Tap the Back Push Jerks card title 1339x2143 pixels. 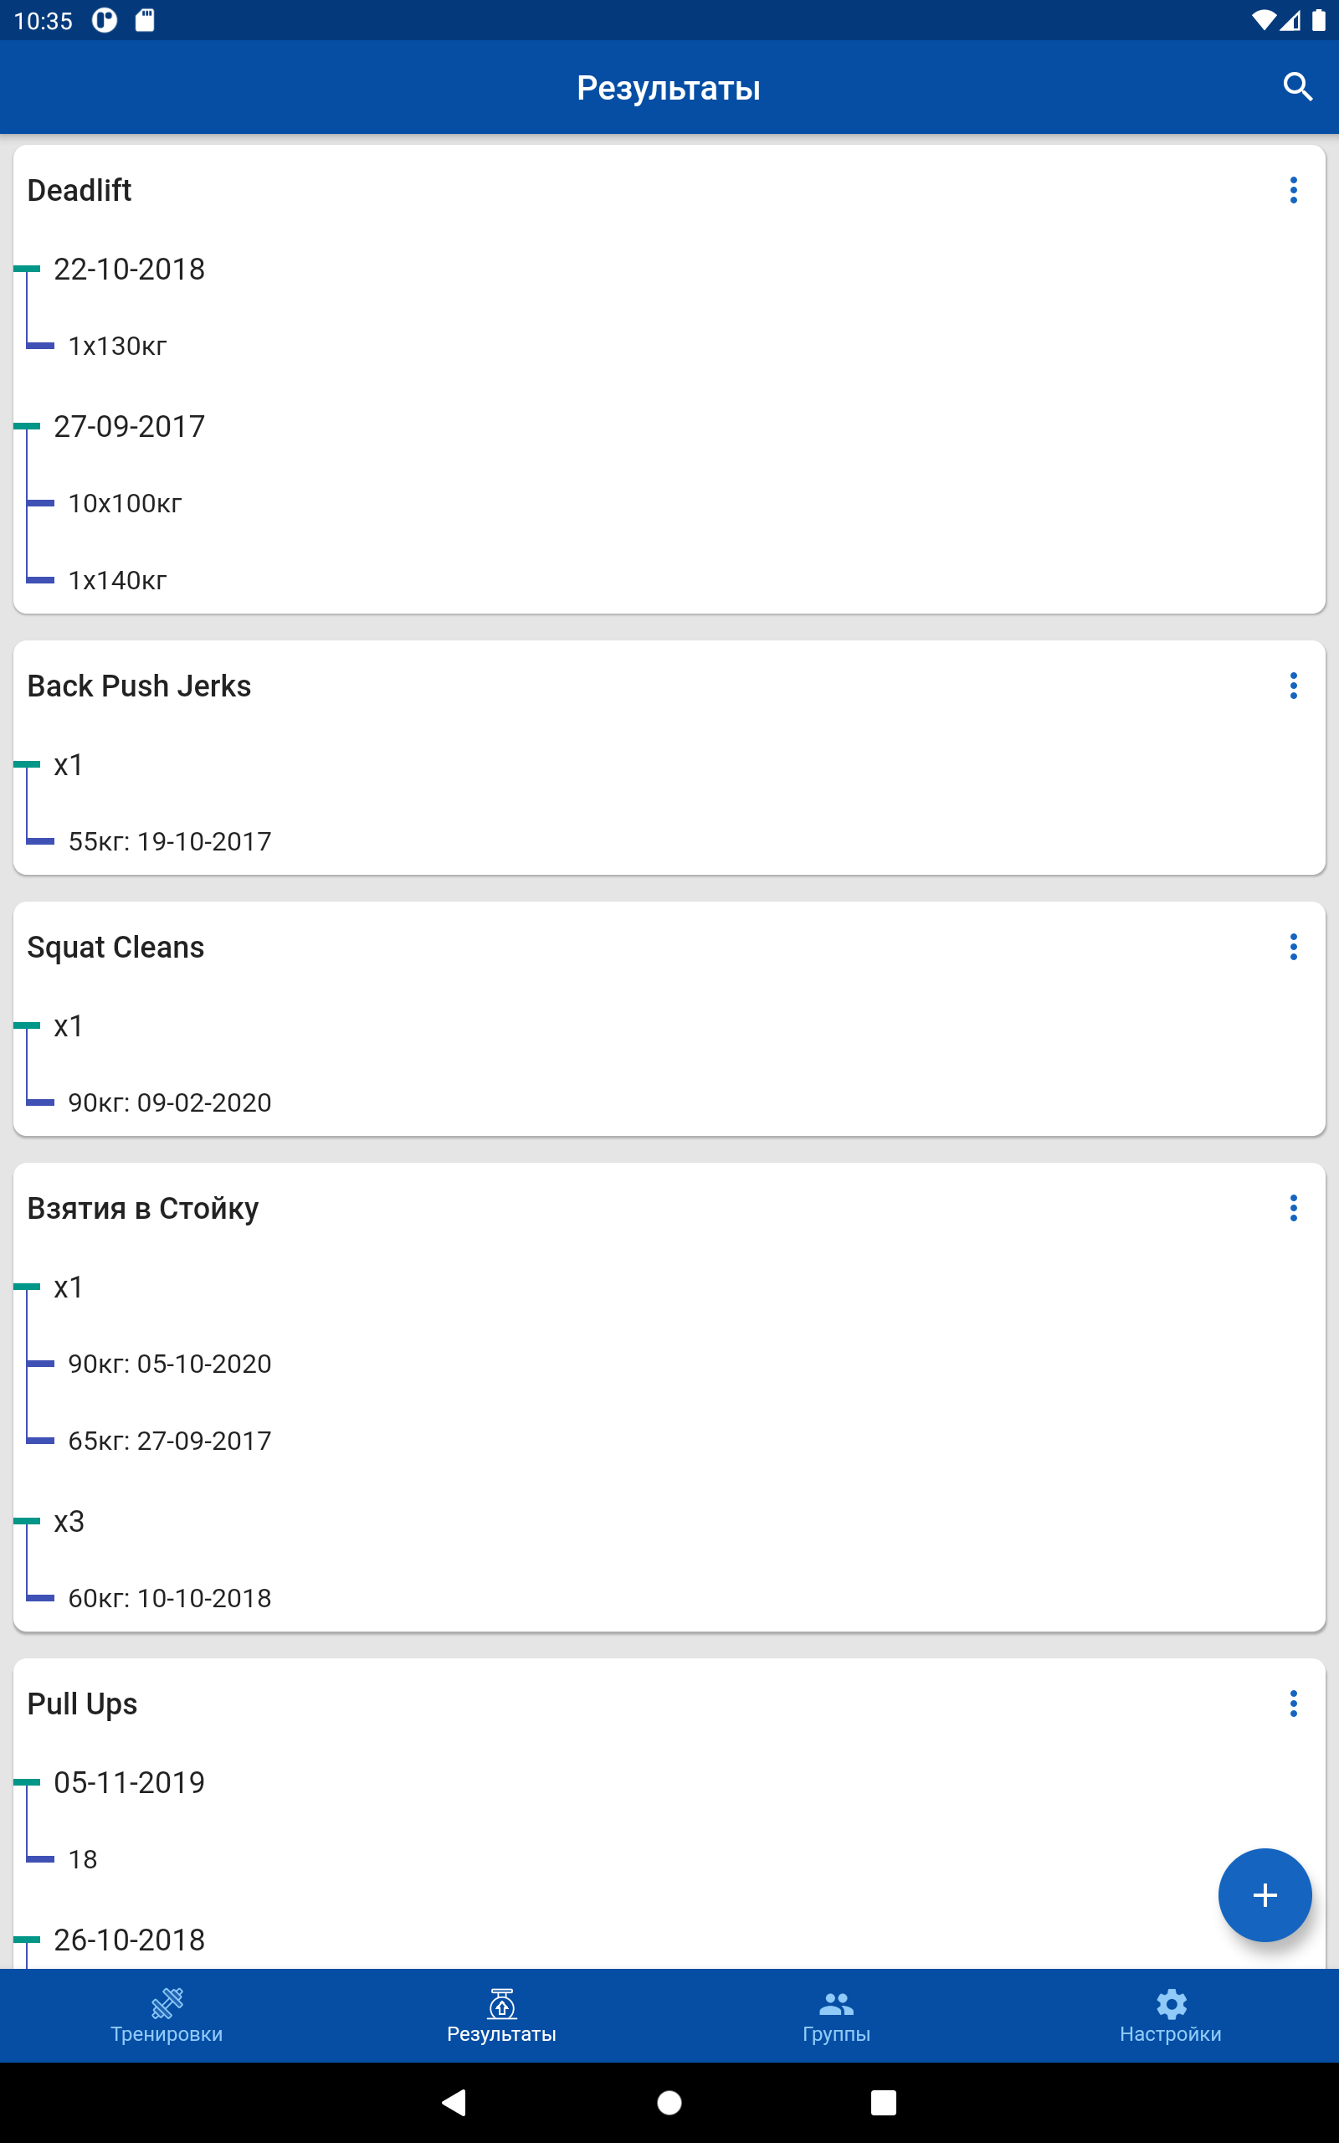click(x=139, y=686)
